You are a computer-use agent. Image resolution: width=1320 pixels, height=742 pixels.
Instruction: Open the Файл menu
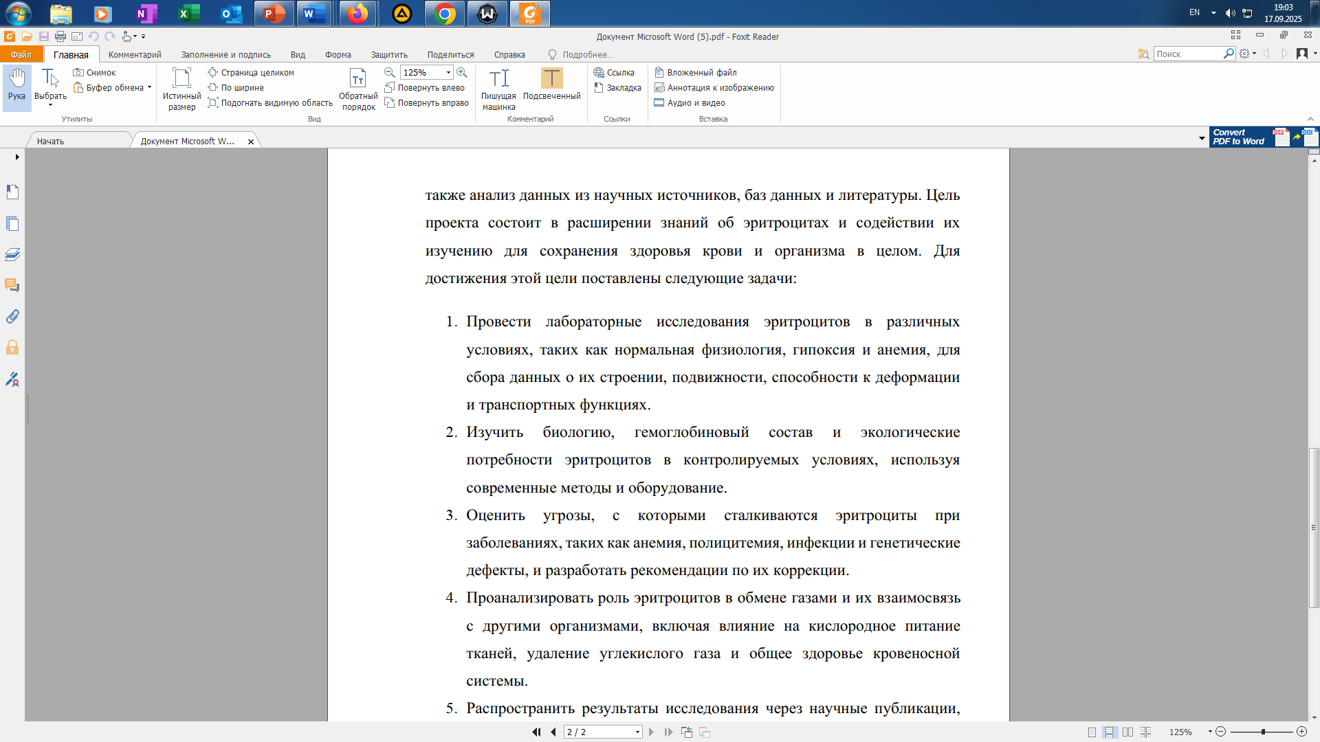click(x=21, y=54)
